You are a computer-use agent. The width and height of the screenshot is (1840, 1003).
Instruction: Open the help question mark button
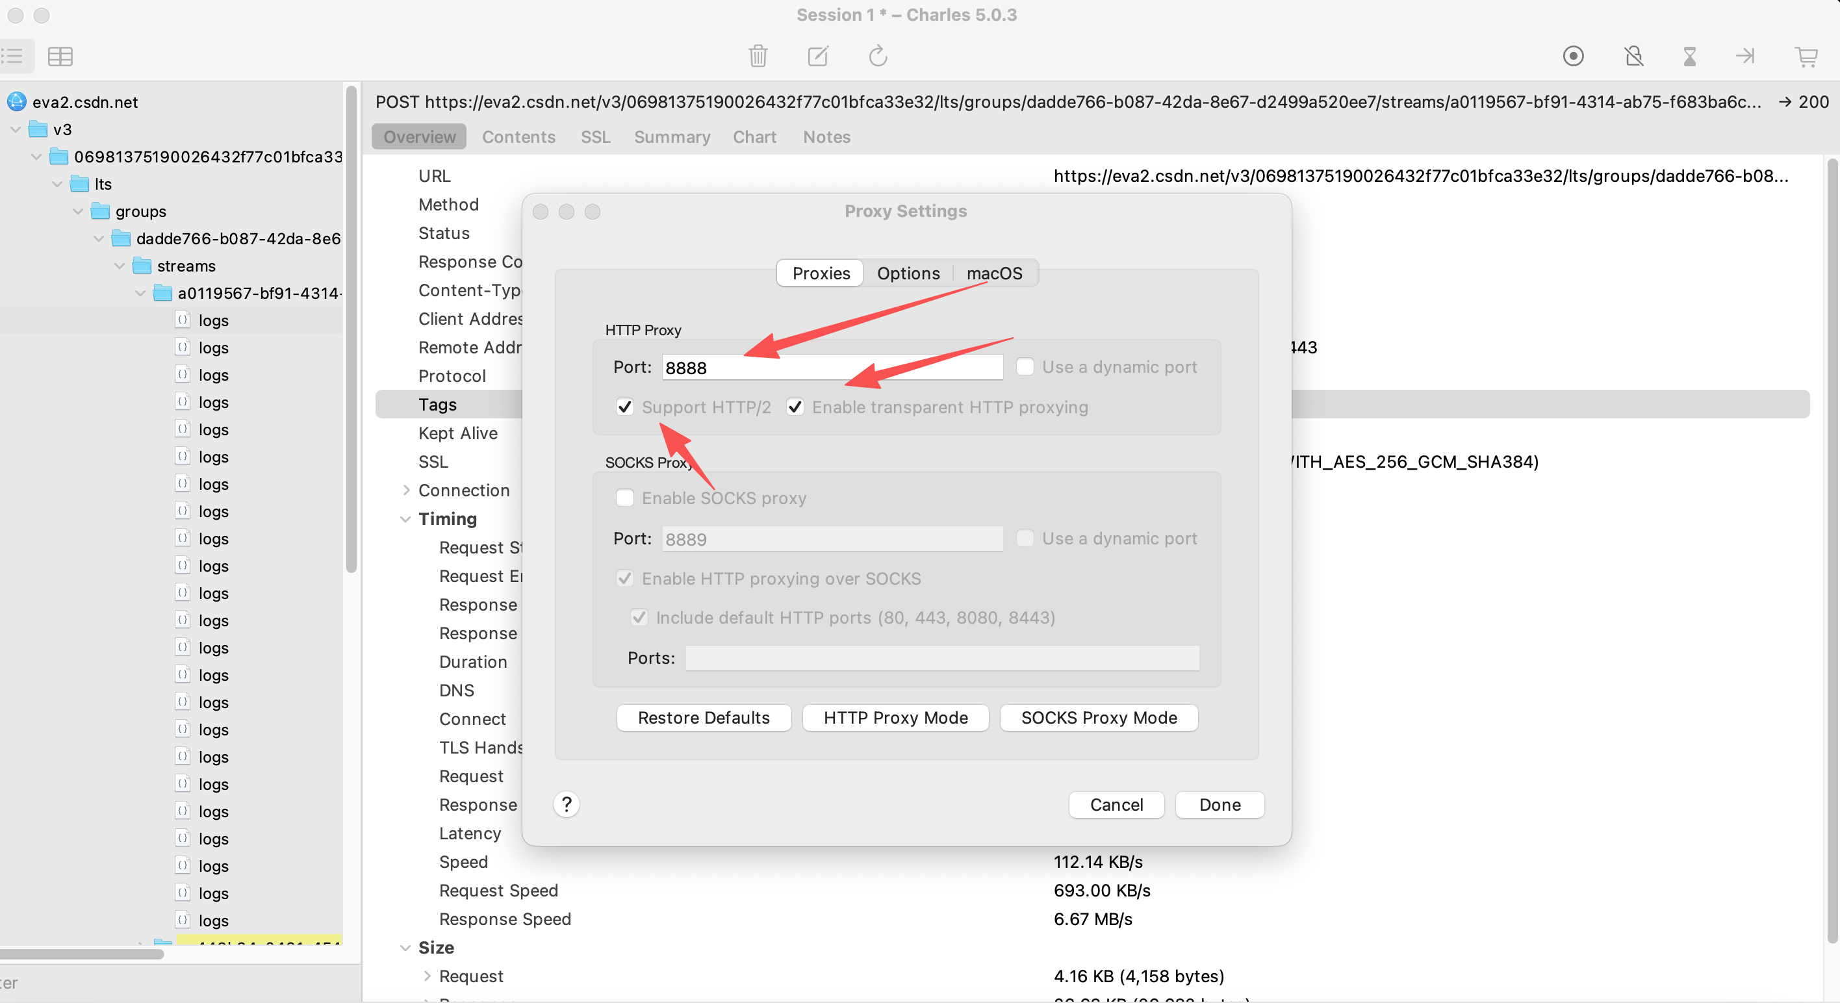point(566,804)
